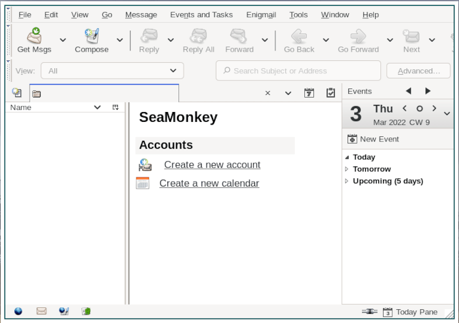Open the Go menu
Screen dimensions: 459x323
tap(107, 14)
